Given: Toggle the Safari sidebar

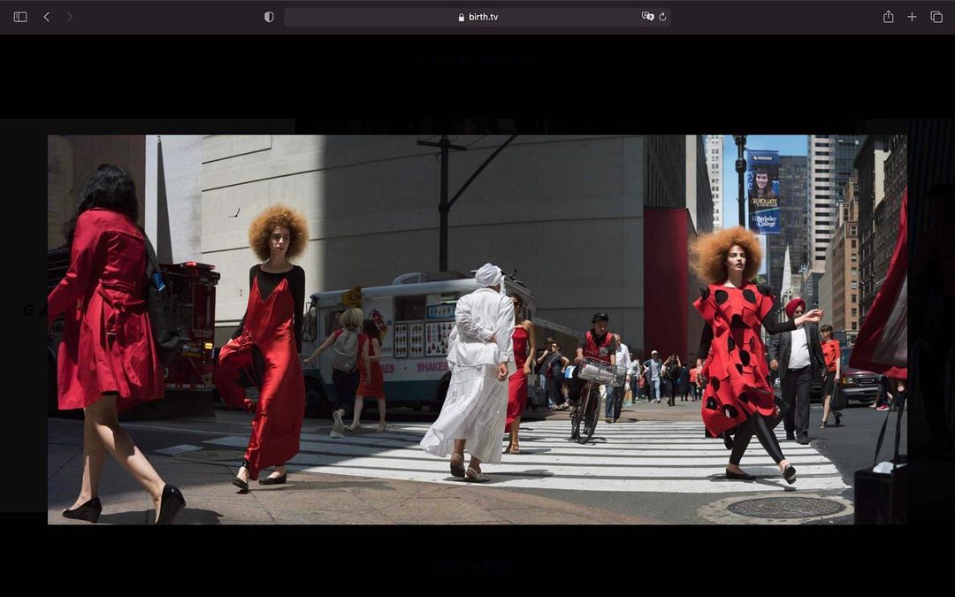Looking at the screenshot, I should click(x=20, y=17).
